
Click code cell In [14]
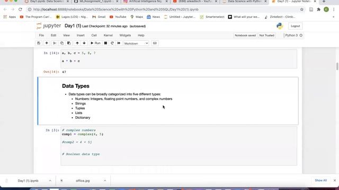[179, 59]
